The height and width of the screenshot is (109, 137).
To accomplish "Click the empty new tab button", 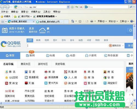I will pos(66,22).
